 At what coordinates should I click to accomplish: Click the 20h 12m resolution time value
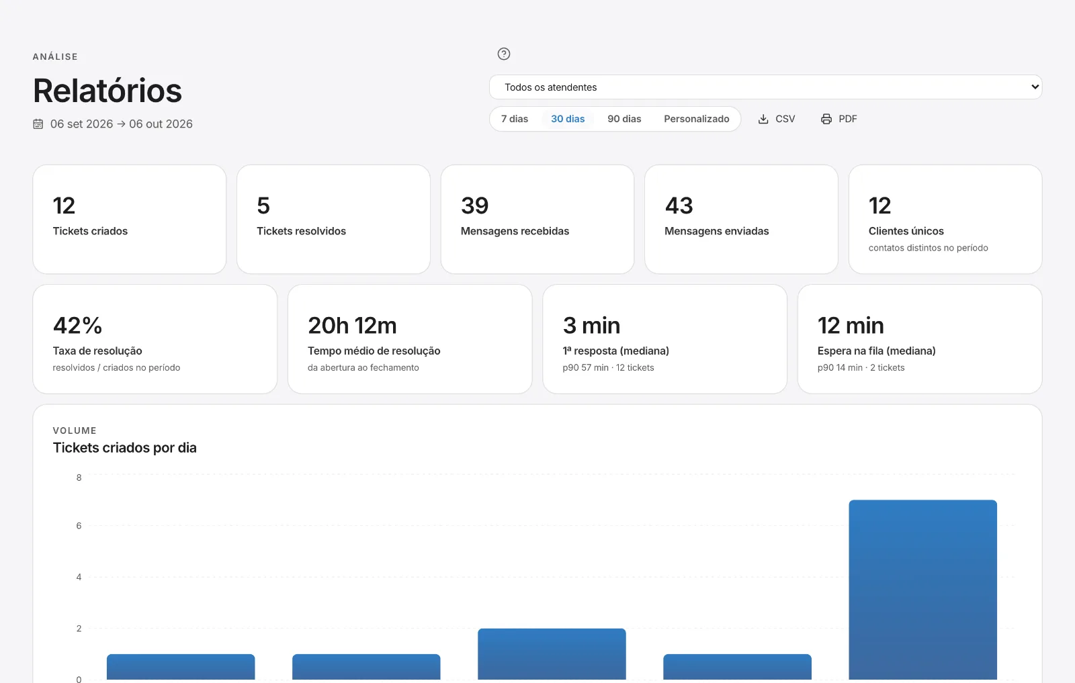(x=352, y=326)
